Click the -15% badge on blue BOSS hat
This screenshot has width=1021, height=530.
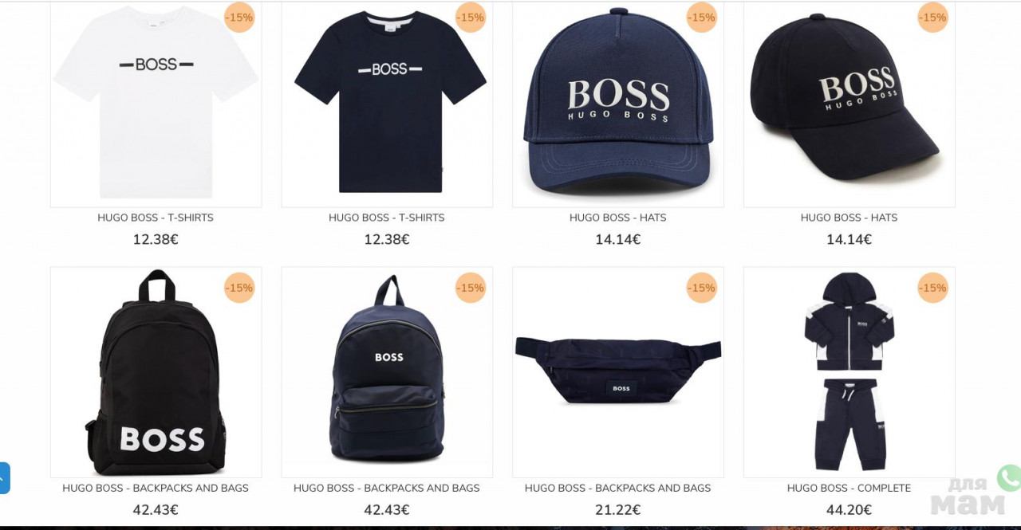coord(702,18)
